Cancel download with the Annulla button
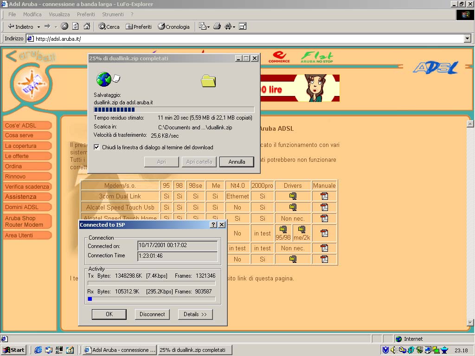Viewport: 475px width, 356px height. pos(237,162)
